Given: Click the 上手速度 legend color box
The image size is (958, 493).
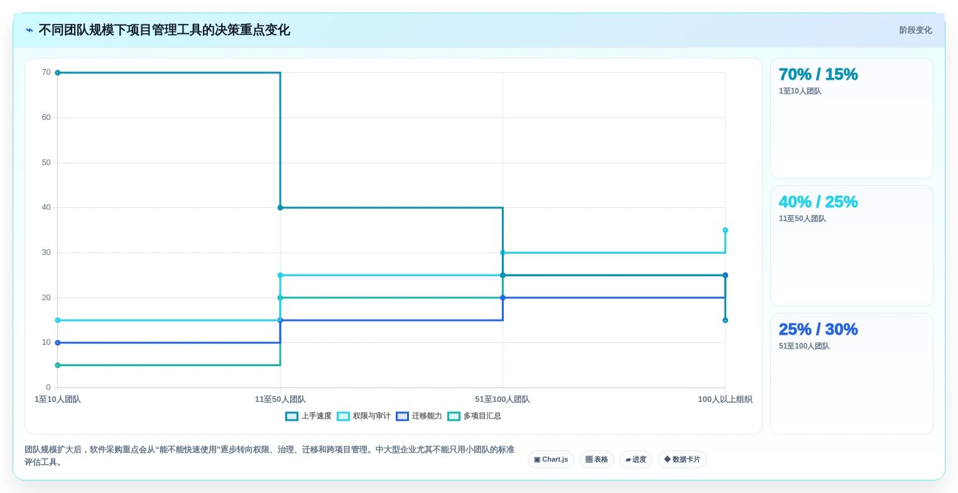Looking at the screenshot, I should [x=291, y=416].
